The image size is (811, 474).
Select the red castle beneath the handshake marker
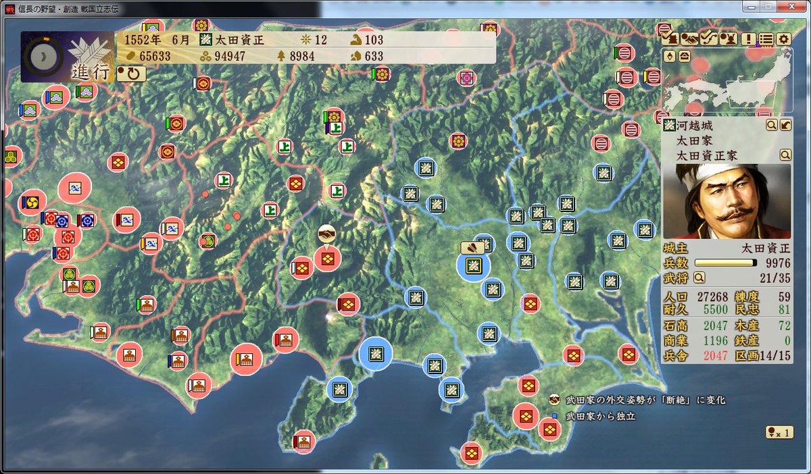328,258
